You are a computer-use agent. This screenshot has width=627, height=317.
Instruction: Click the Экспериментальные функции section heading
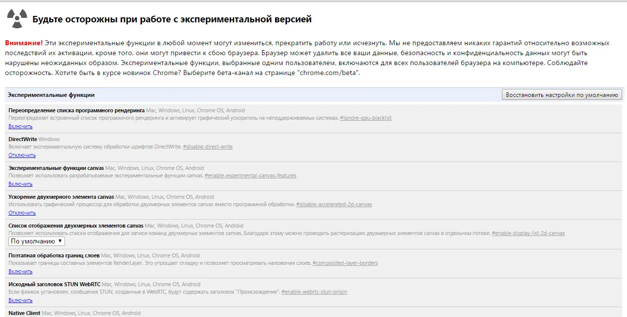(x=51, y=95)
